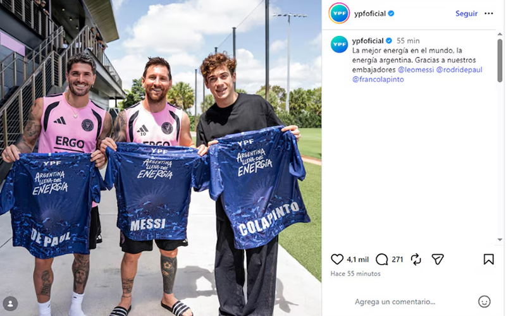Open ypfoficial header profile avatar

pos(339,13)
